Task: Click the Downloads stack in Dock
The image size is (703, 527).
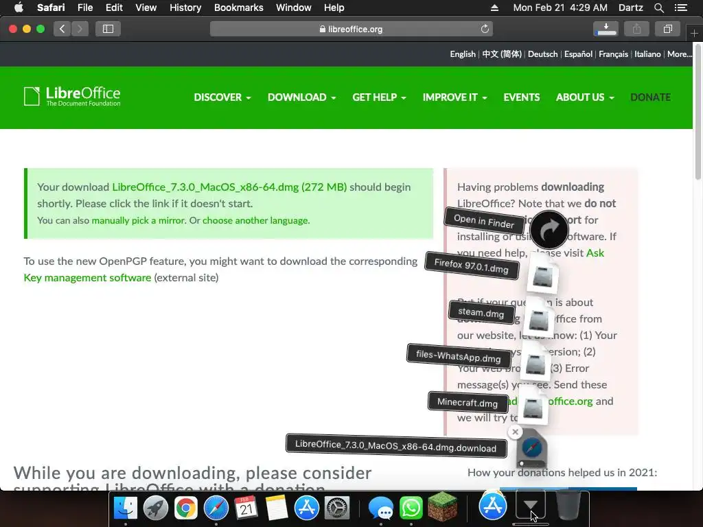Action: coord(531,506)
